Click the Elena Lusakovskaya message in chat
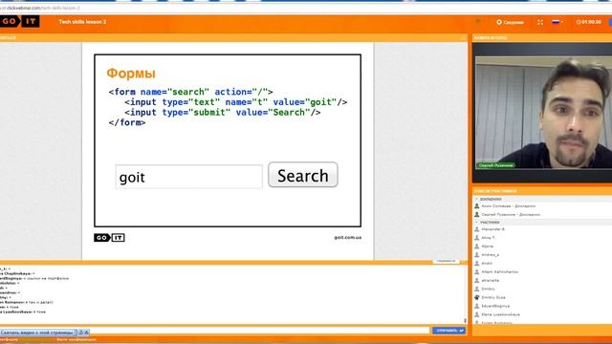 23,312
